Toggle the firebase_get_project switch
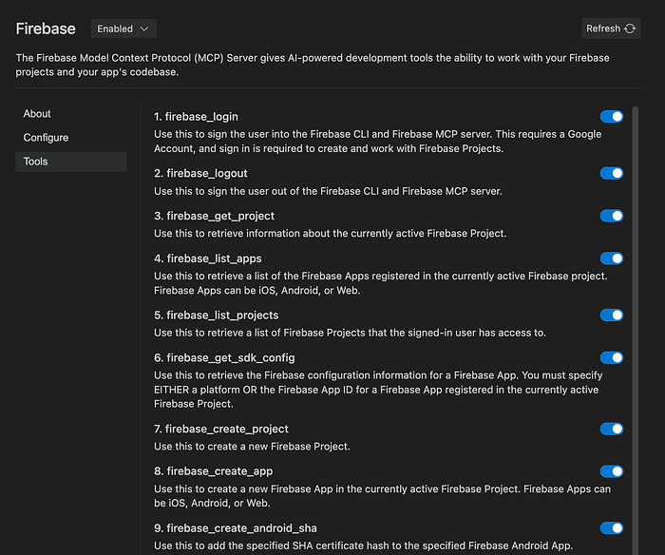Image resolution: width=665 pixels, height=555 pixels. click(611, 216)
